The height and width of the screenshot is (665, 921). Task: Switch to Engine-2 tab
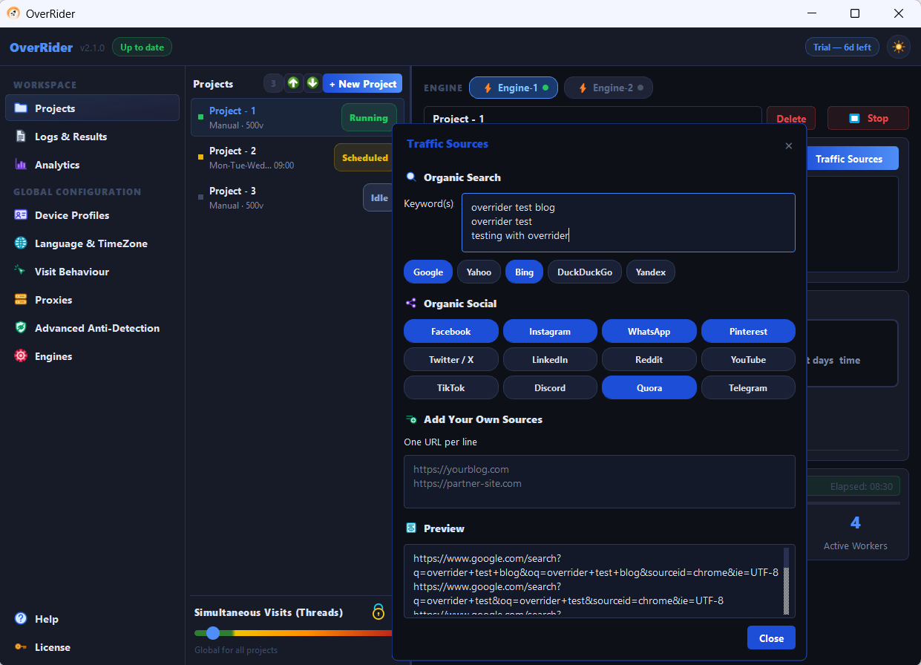609,88
